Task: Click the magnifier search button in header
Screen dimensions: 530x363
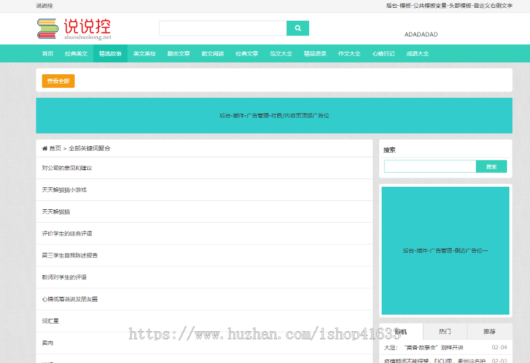Action: (x=297, y=28)
